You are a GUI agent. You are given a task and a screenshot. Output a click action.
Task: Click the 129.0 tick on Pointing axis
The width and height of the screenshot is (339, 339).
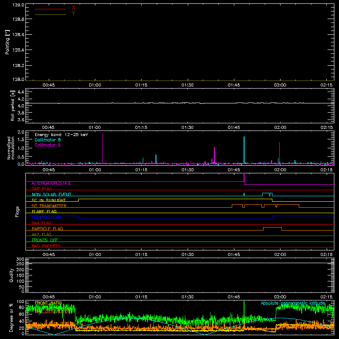(18, 5)
